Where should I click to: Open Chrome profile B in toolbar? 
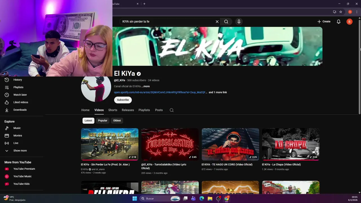350,12
